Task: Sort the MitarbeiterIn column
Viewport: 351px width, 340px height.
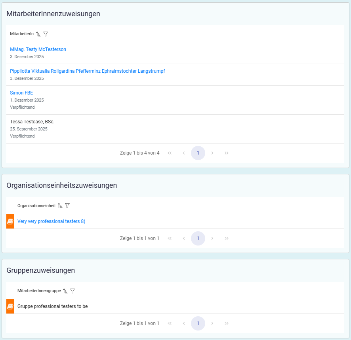Action: 38,34
